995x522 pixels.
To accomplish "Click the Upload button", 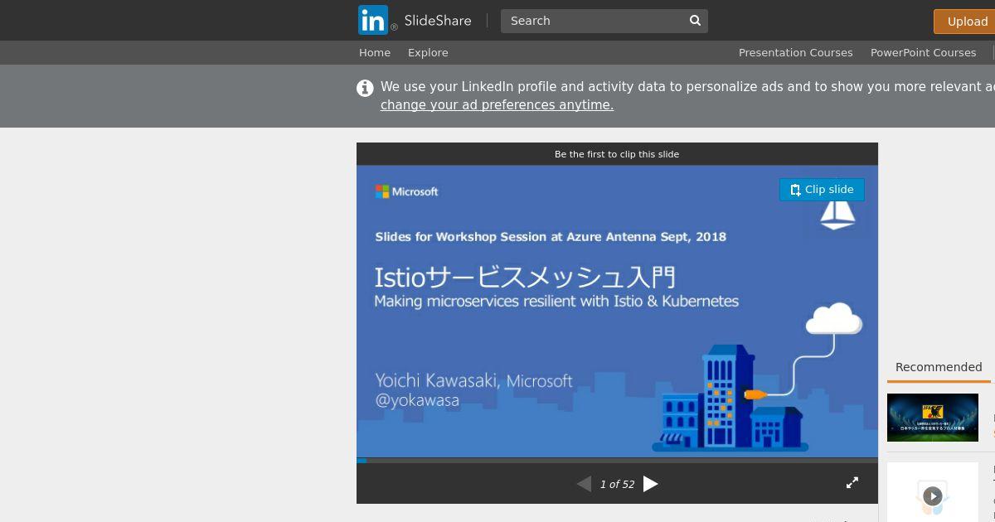I will [965, 22].
